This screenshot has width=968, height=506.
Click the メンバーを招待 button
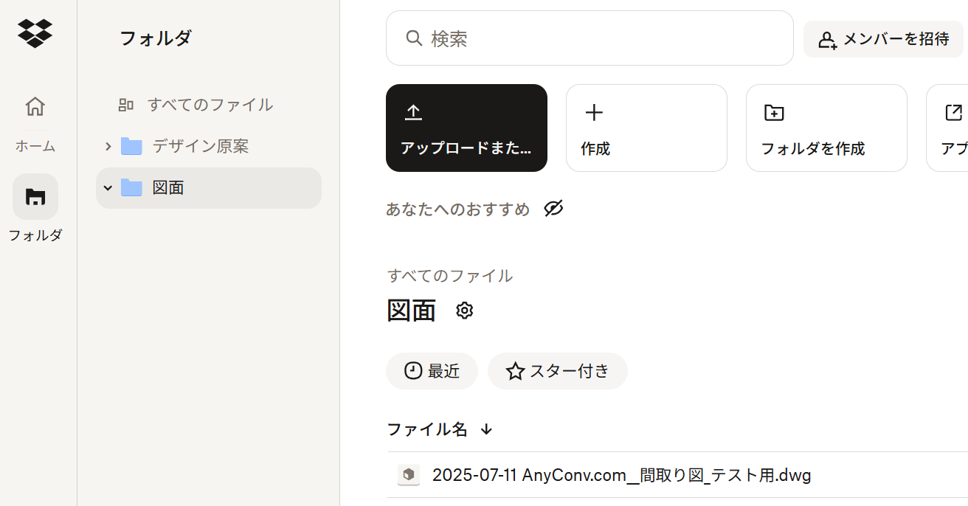click(x=883, y=39)
